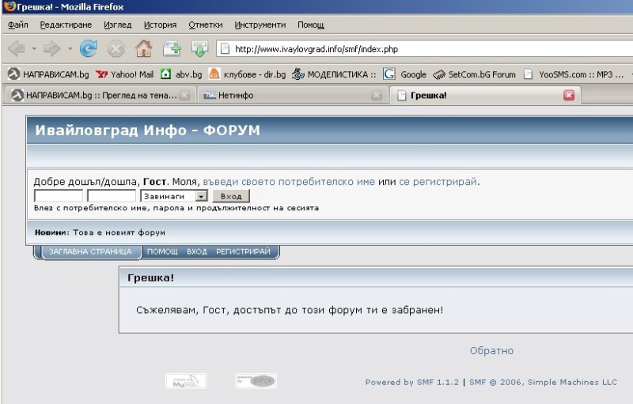Open the Yahoo! Mail bookmark
633x404 pixels.
pos(125,74)
